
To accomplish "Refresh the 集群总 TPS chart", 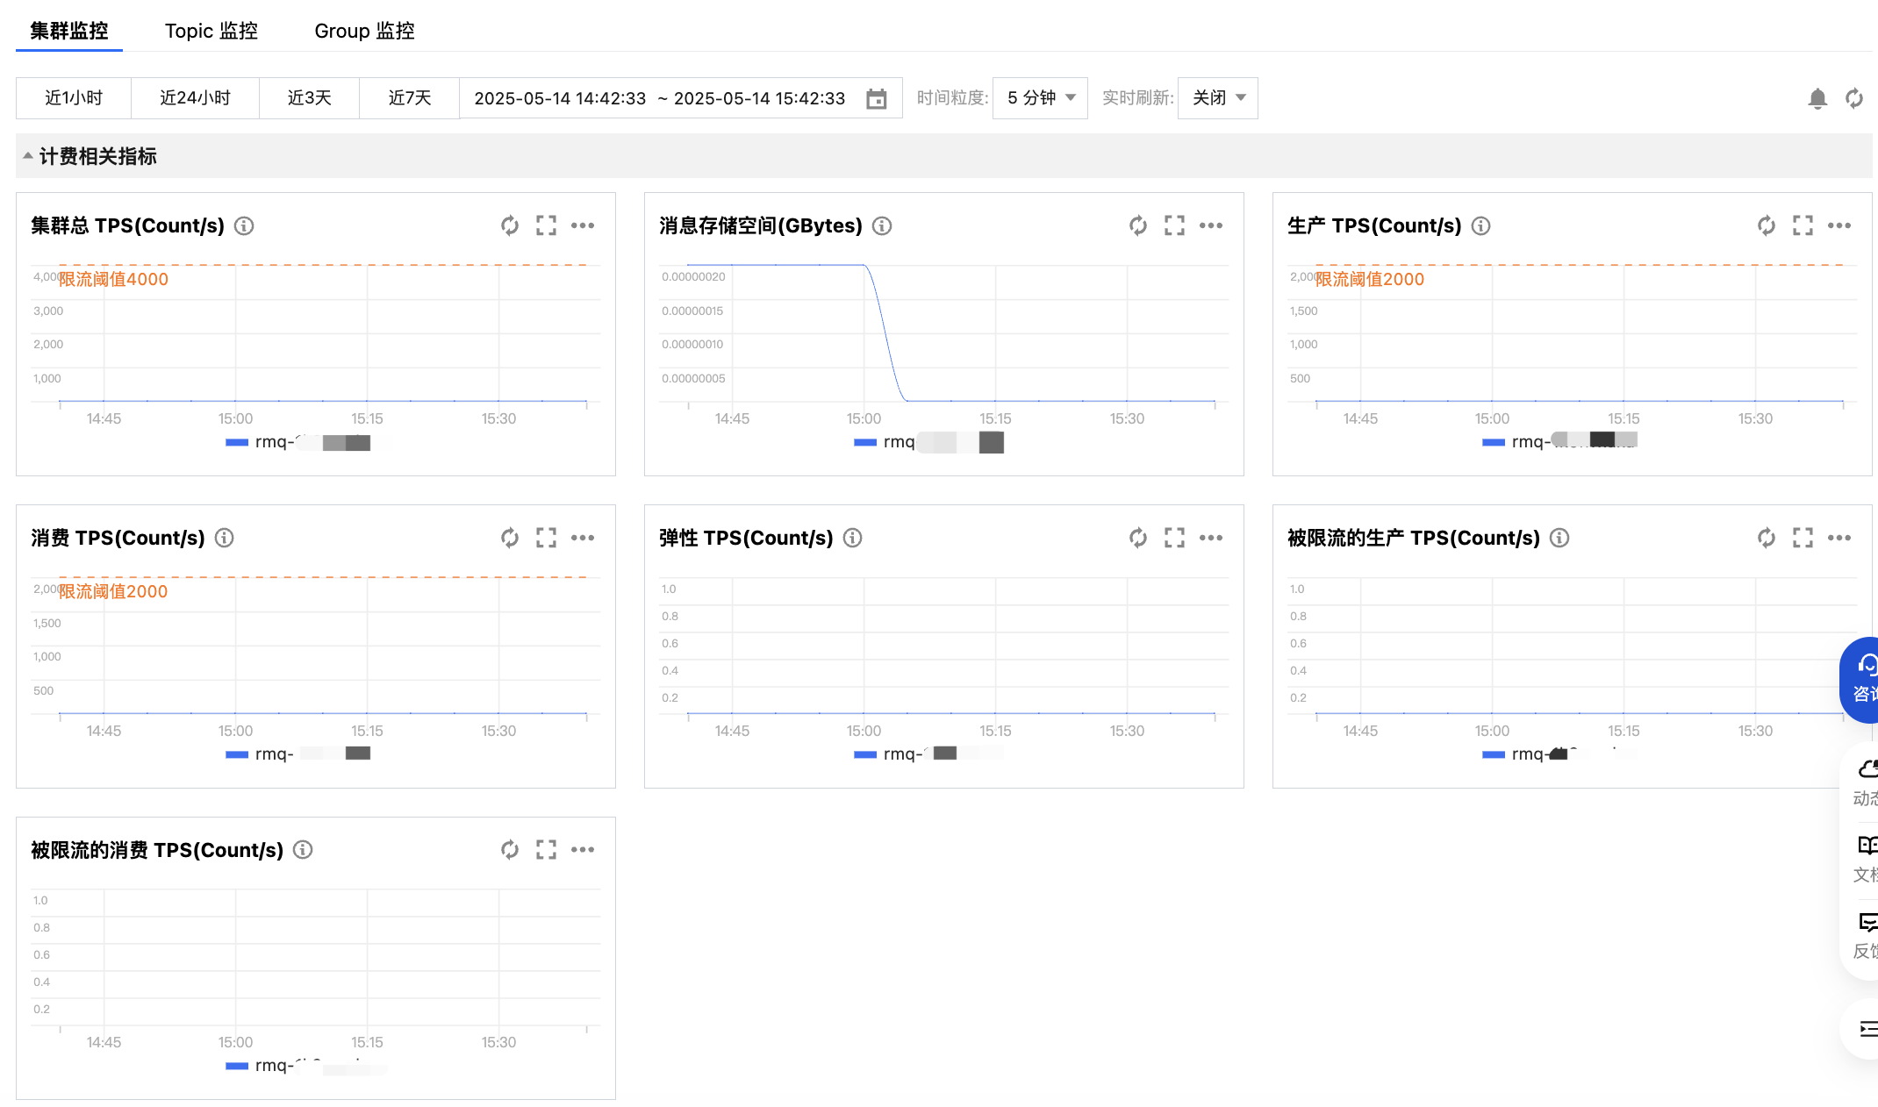I will [510, 225].
